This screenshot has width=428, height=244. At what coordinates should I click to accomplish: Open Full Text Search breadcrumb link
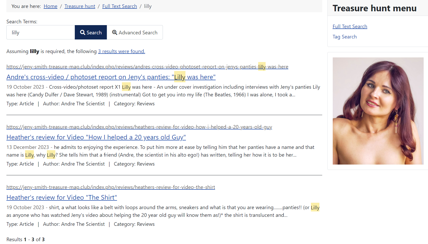[119, 6]
